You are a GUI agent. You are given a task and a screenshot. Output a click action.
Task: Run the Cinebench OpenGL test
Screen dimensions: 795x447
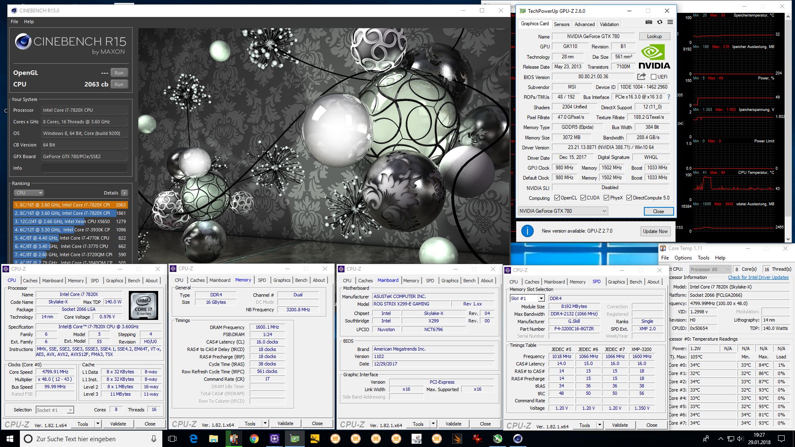click(x=119, y=73)
